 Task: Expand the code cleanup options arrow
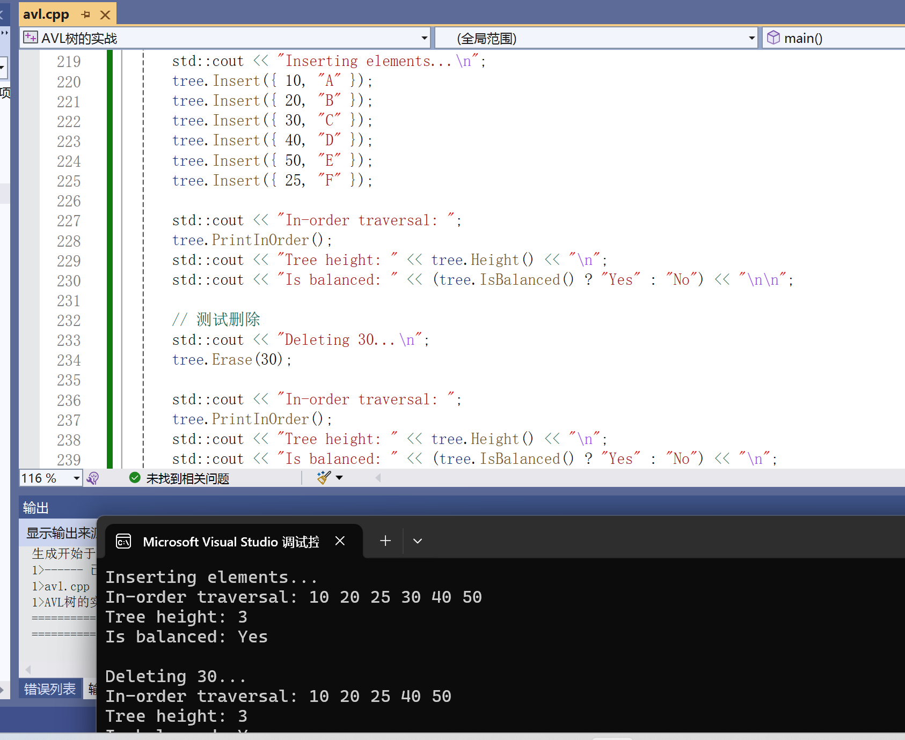pos(339,477)
